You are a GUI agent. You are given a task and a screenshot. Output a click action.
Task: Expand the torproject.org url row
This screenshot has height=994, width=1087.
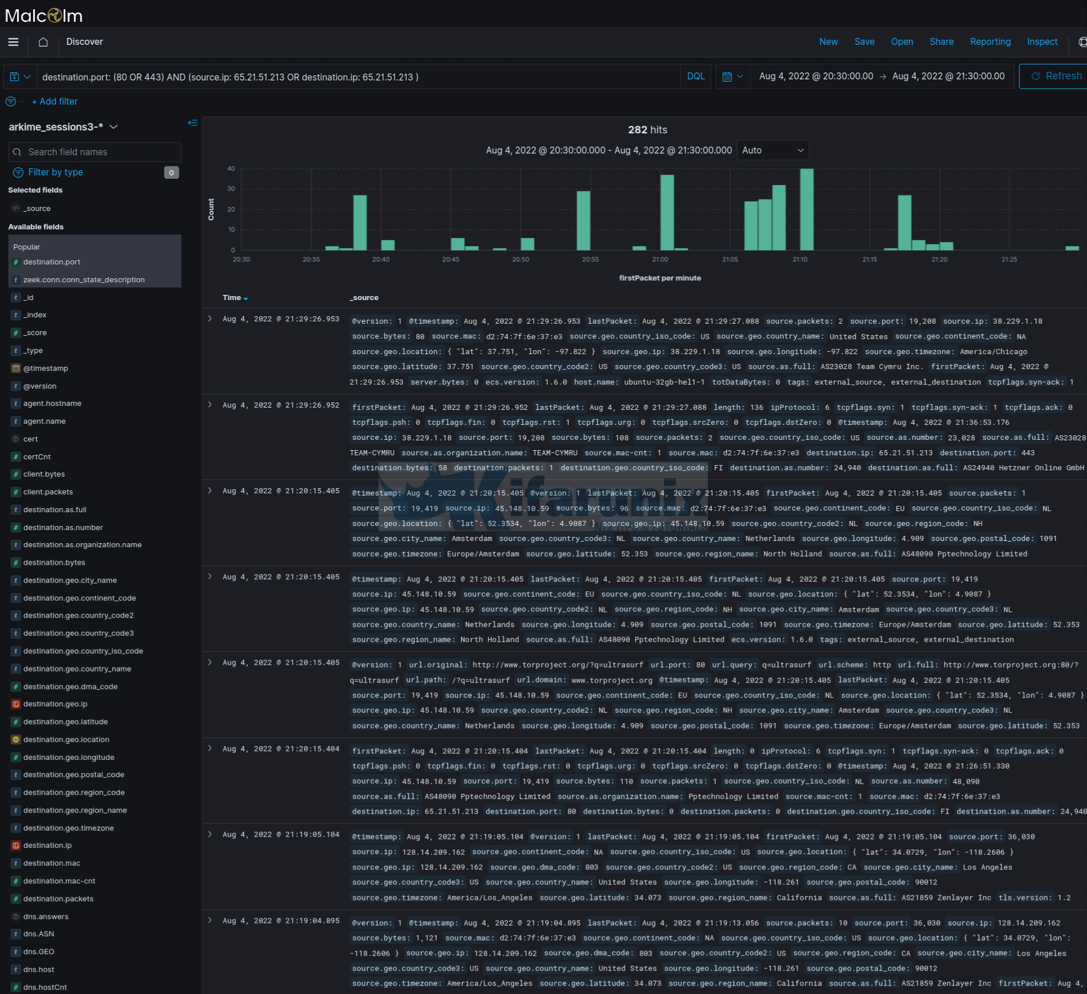210,662
